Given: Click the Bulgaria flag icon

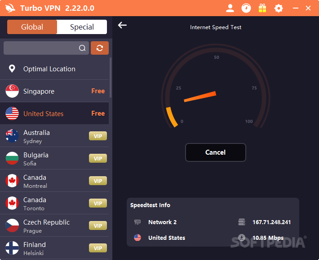Looking at the screenshot, I should tap(12, 158).
